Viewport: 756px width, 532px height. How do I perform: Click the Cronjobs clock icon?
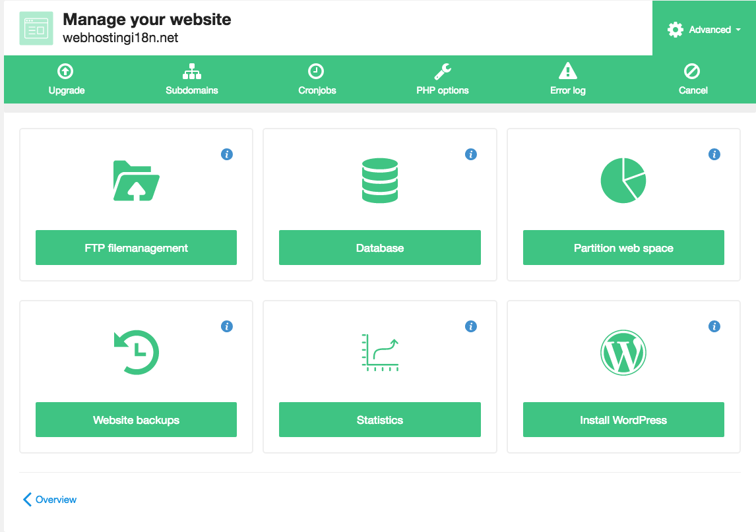[316, 71]
